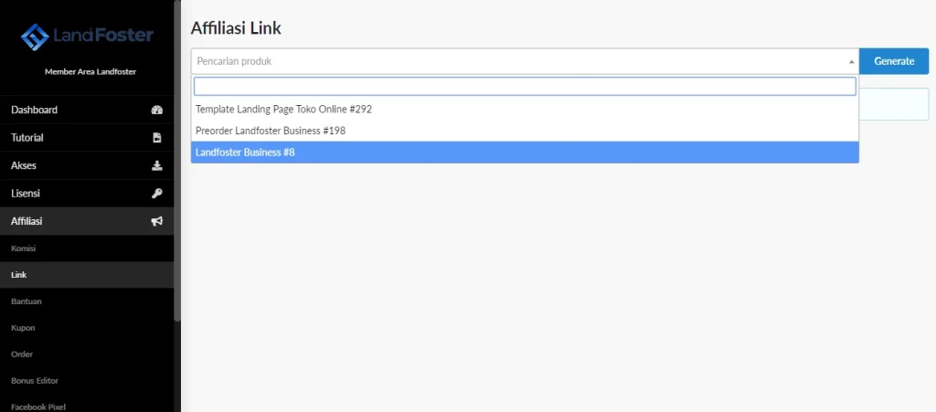
Task: Open Facebook Pixel in sidebar
Action: point(38,407)
